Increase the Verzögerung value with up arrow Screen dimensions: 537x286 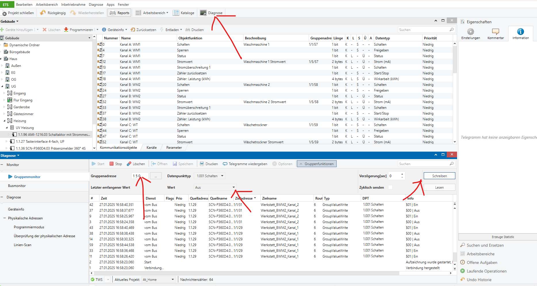(402, 174)
